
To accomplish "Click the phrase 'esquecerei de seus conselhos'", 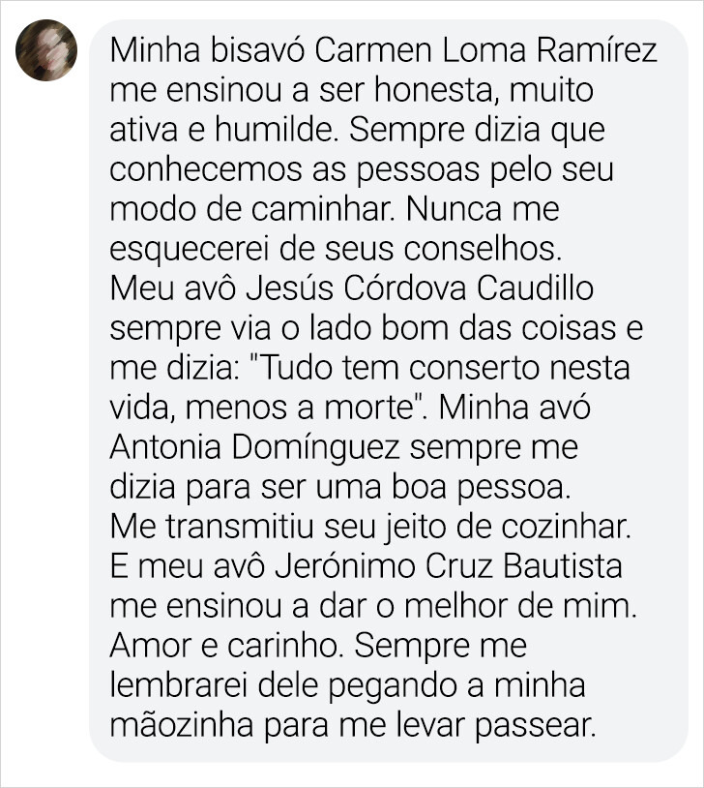I will click(334, 249).
